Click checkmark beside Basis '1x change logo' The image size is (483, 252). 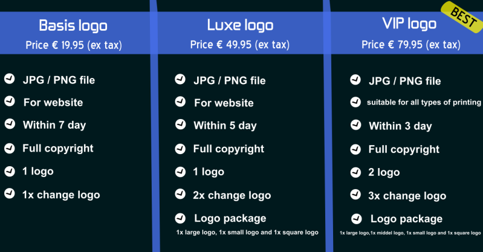pyautogui.click(x=10, y=194)
